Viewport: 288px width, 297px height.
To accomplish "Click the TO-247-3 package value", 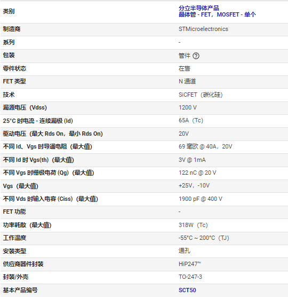I will [x=190, y=277].
